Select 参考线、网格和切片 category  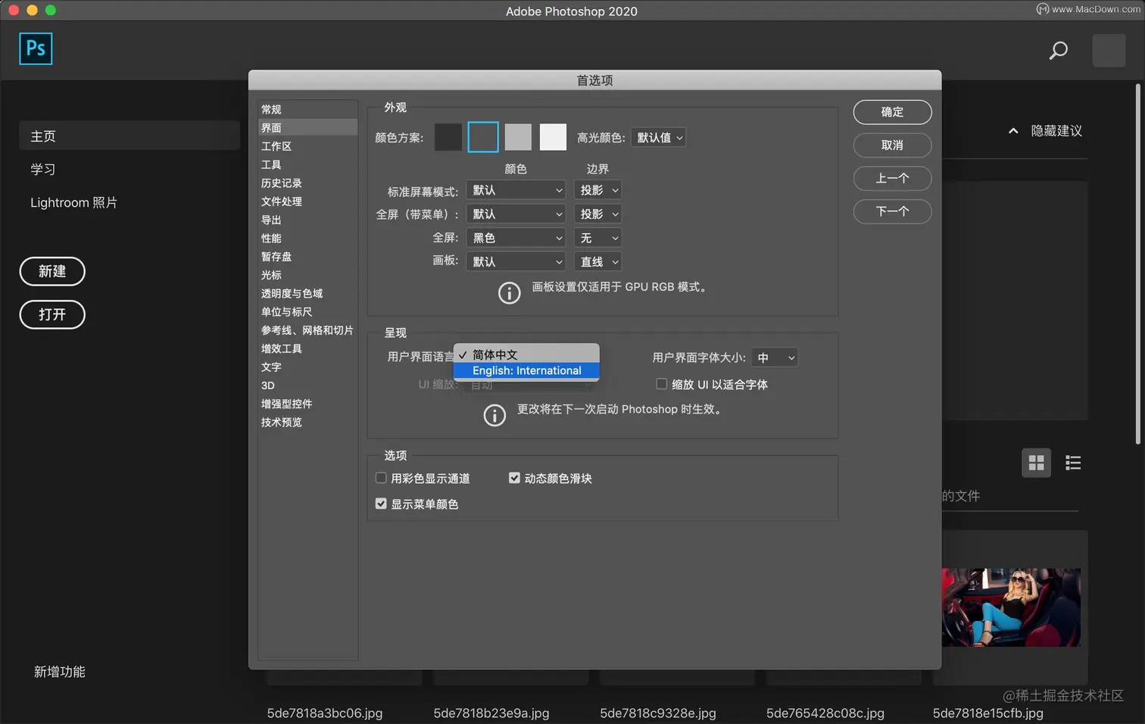point(307,330)
